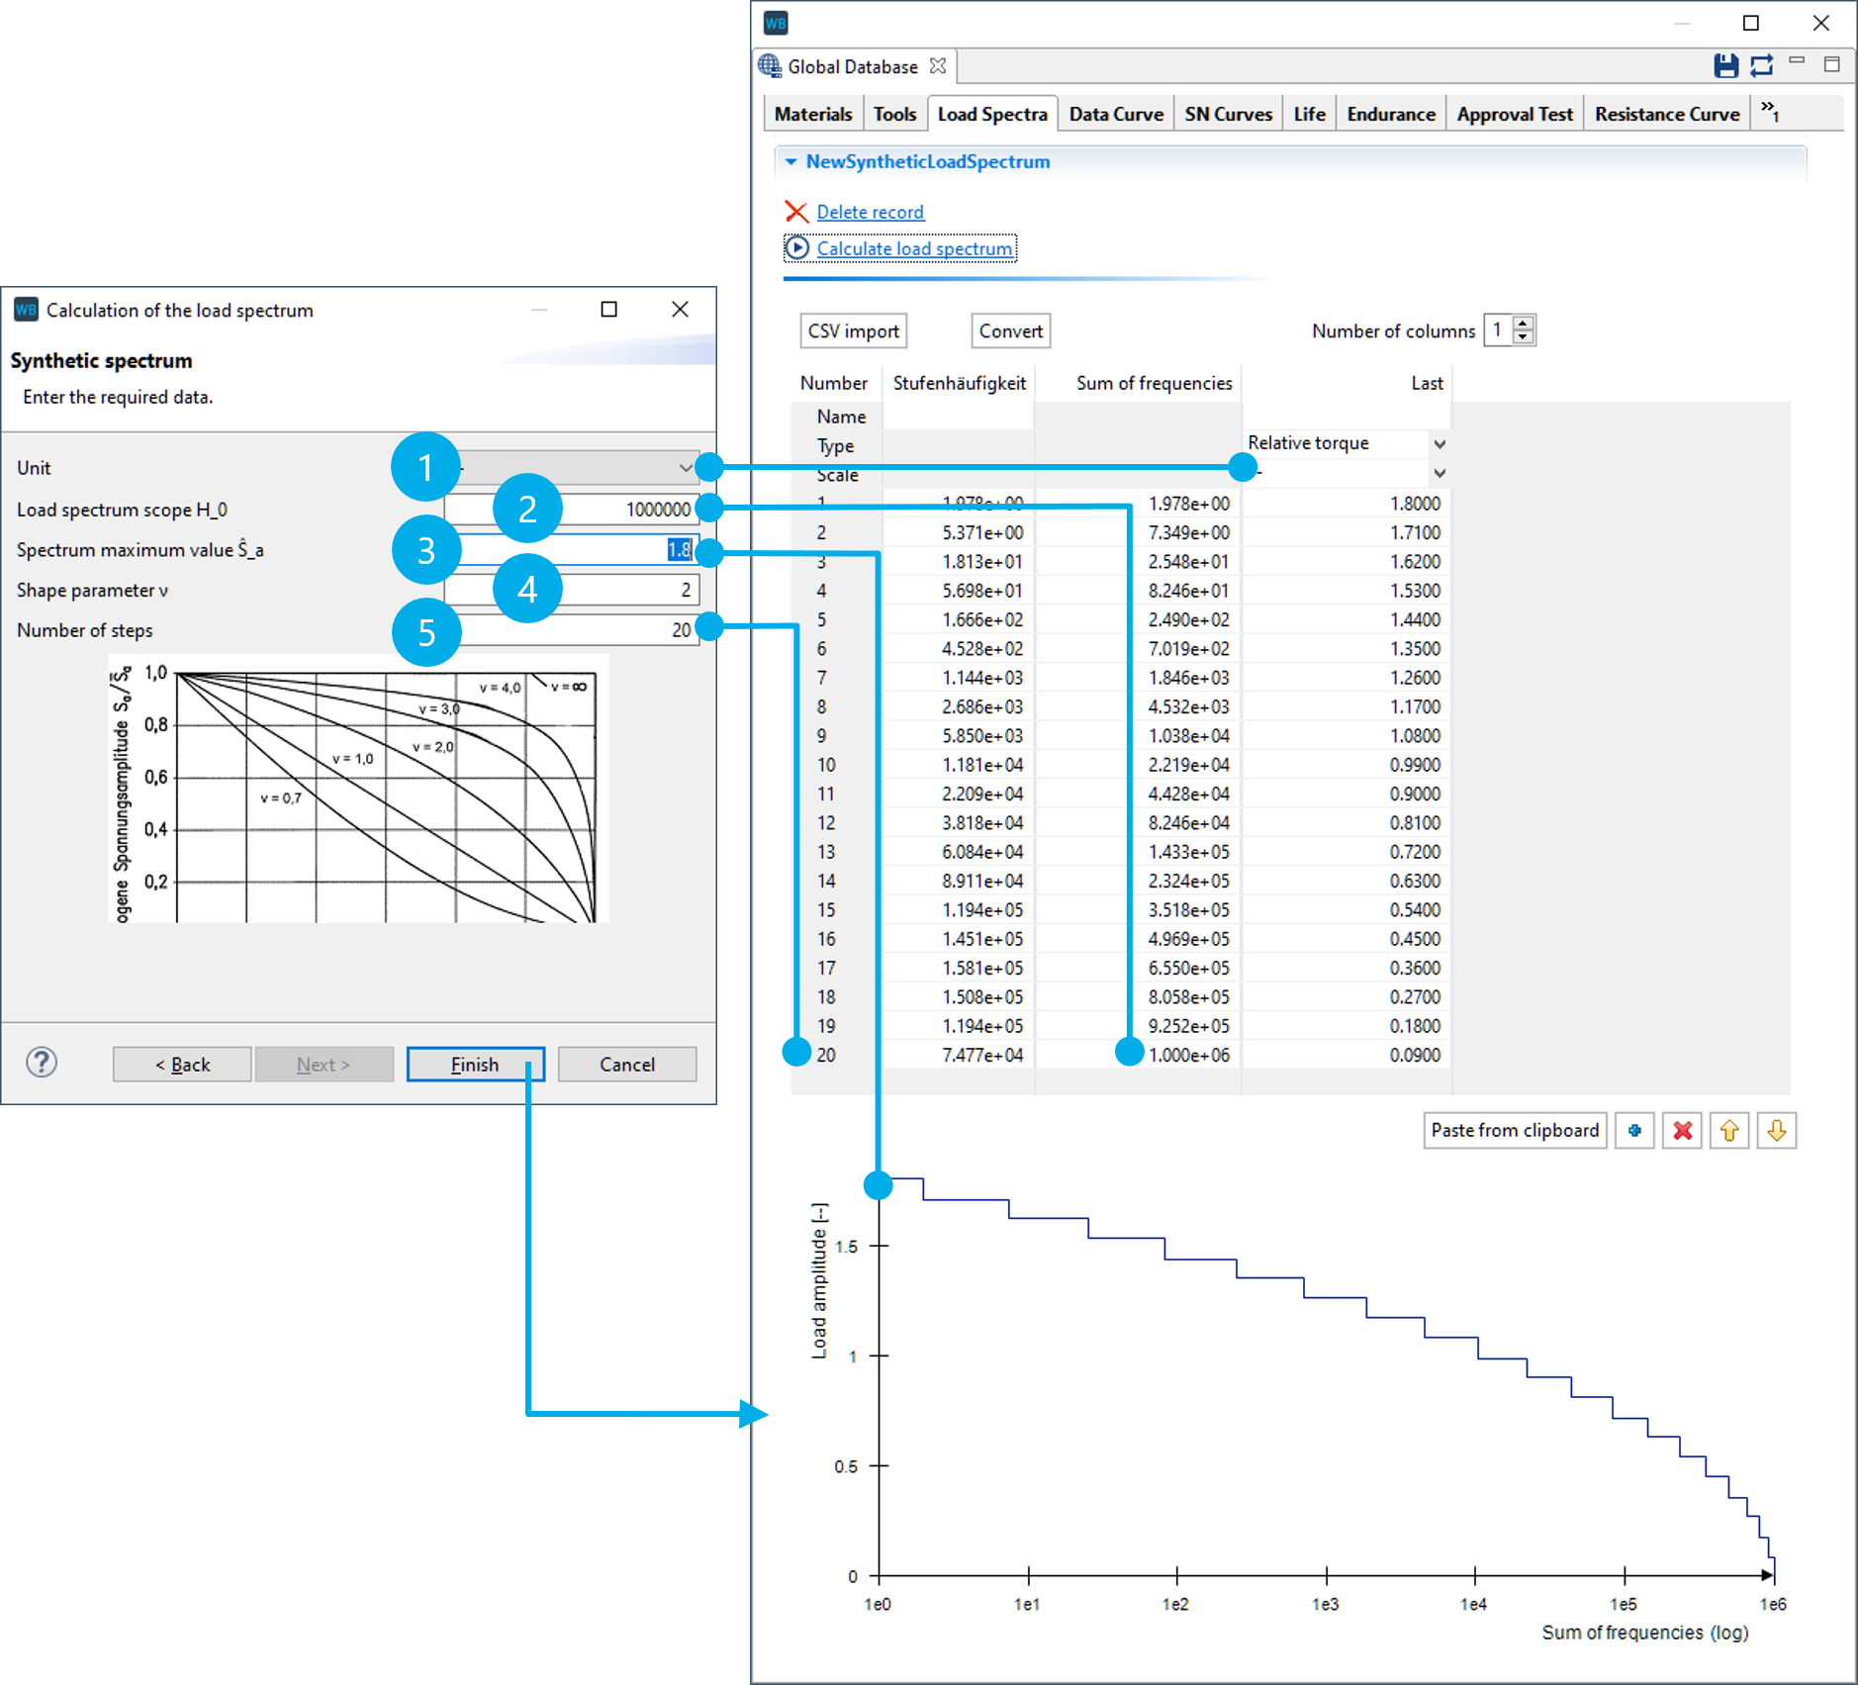This screenshot has height=1685, width=1858.
Task: Click the CSV import button
Action: pos(853,330)
